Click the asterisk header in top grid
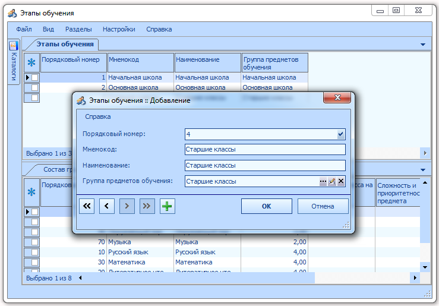The width and height of the screenshot is (439, 306). coord(31,62)
